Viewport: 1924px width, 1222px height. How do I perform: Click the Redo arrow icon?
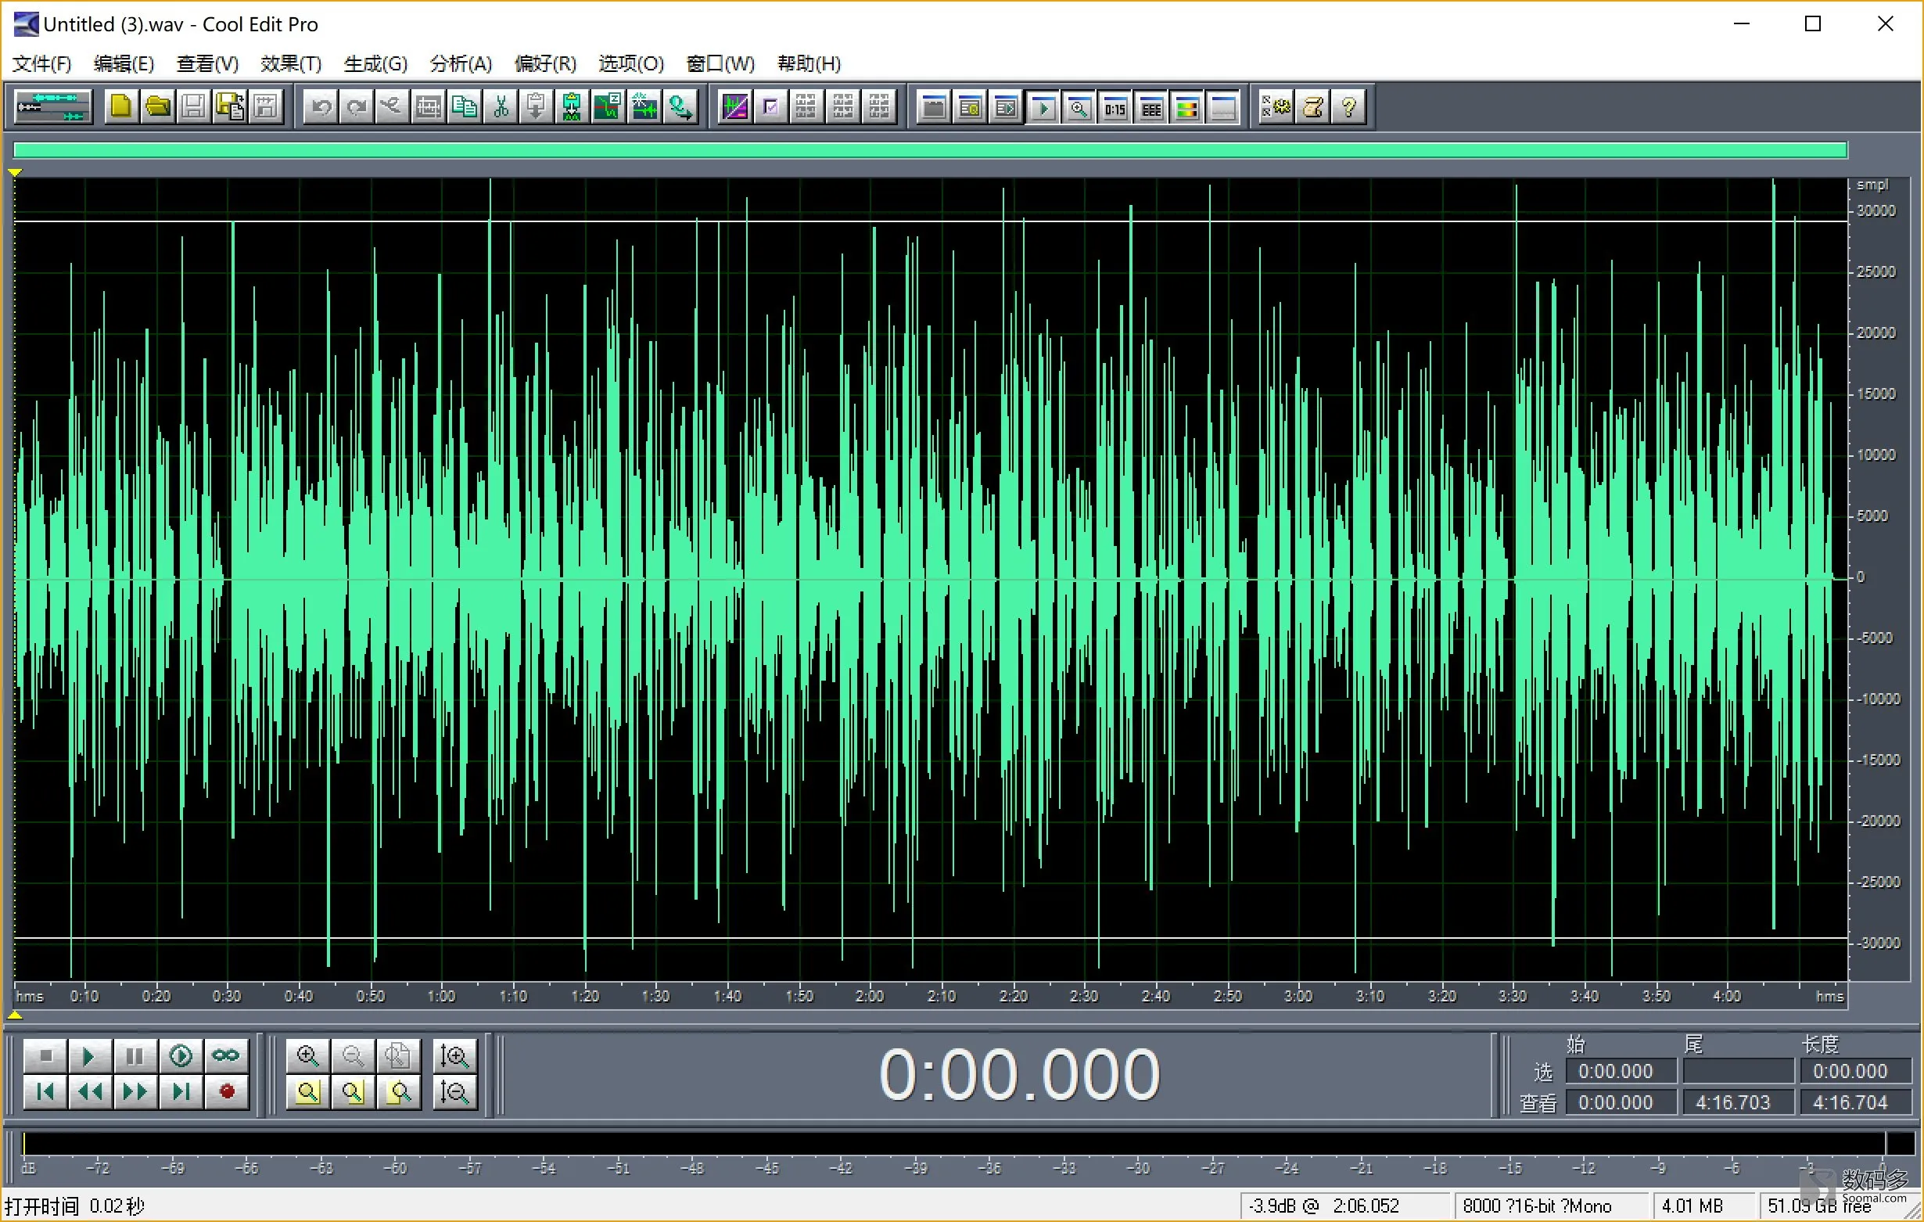click(x=357, y=106)
